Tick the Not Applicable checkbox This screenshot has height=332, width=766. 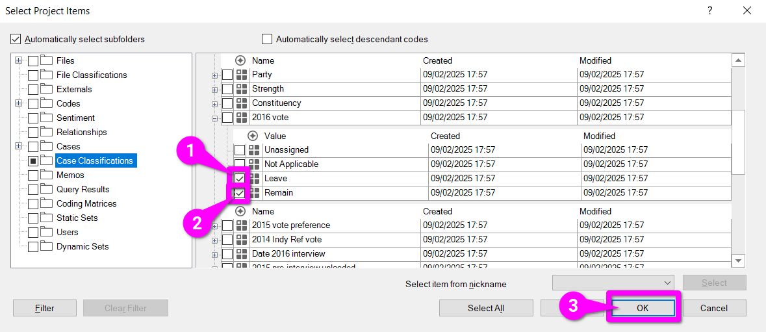pyautogui.click(x=240, y=164)
